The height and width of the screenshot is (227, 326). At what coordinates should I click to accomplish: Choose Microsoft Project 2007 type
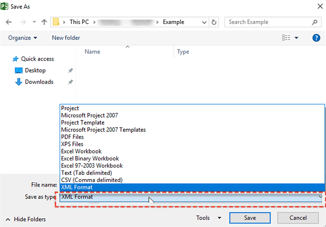[192, 115]
